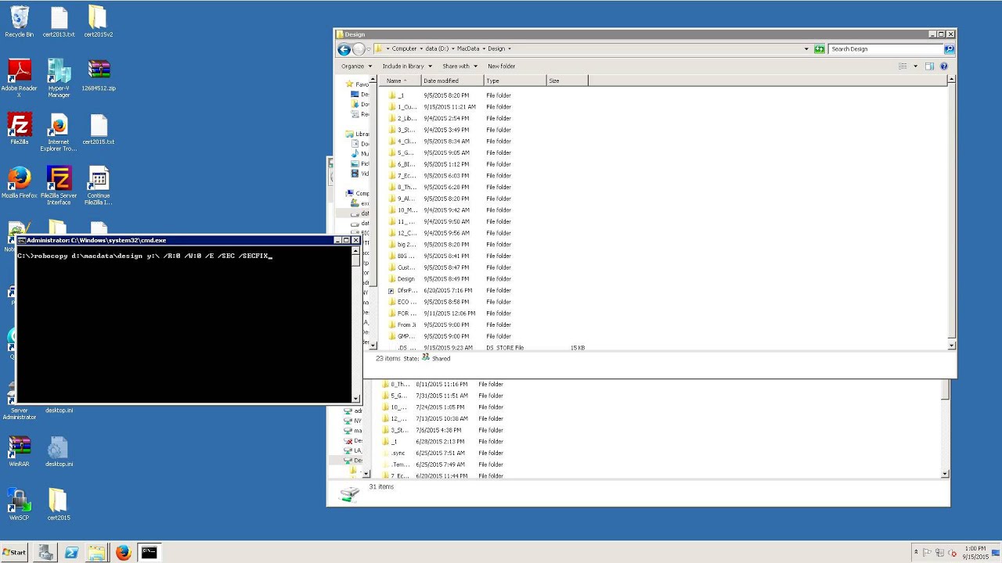Open Mozilla Firefox desktop shortcut
Screen dimensions: 1002x563
(19, 183)
